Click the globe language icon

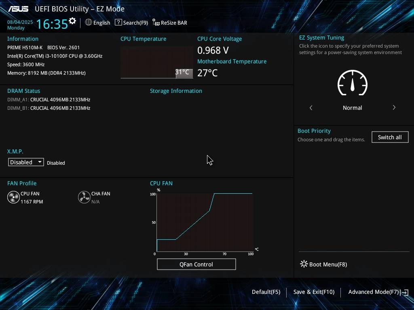89,23
